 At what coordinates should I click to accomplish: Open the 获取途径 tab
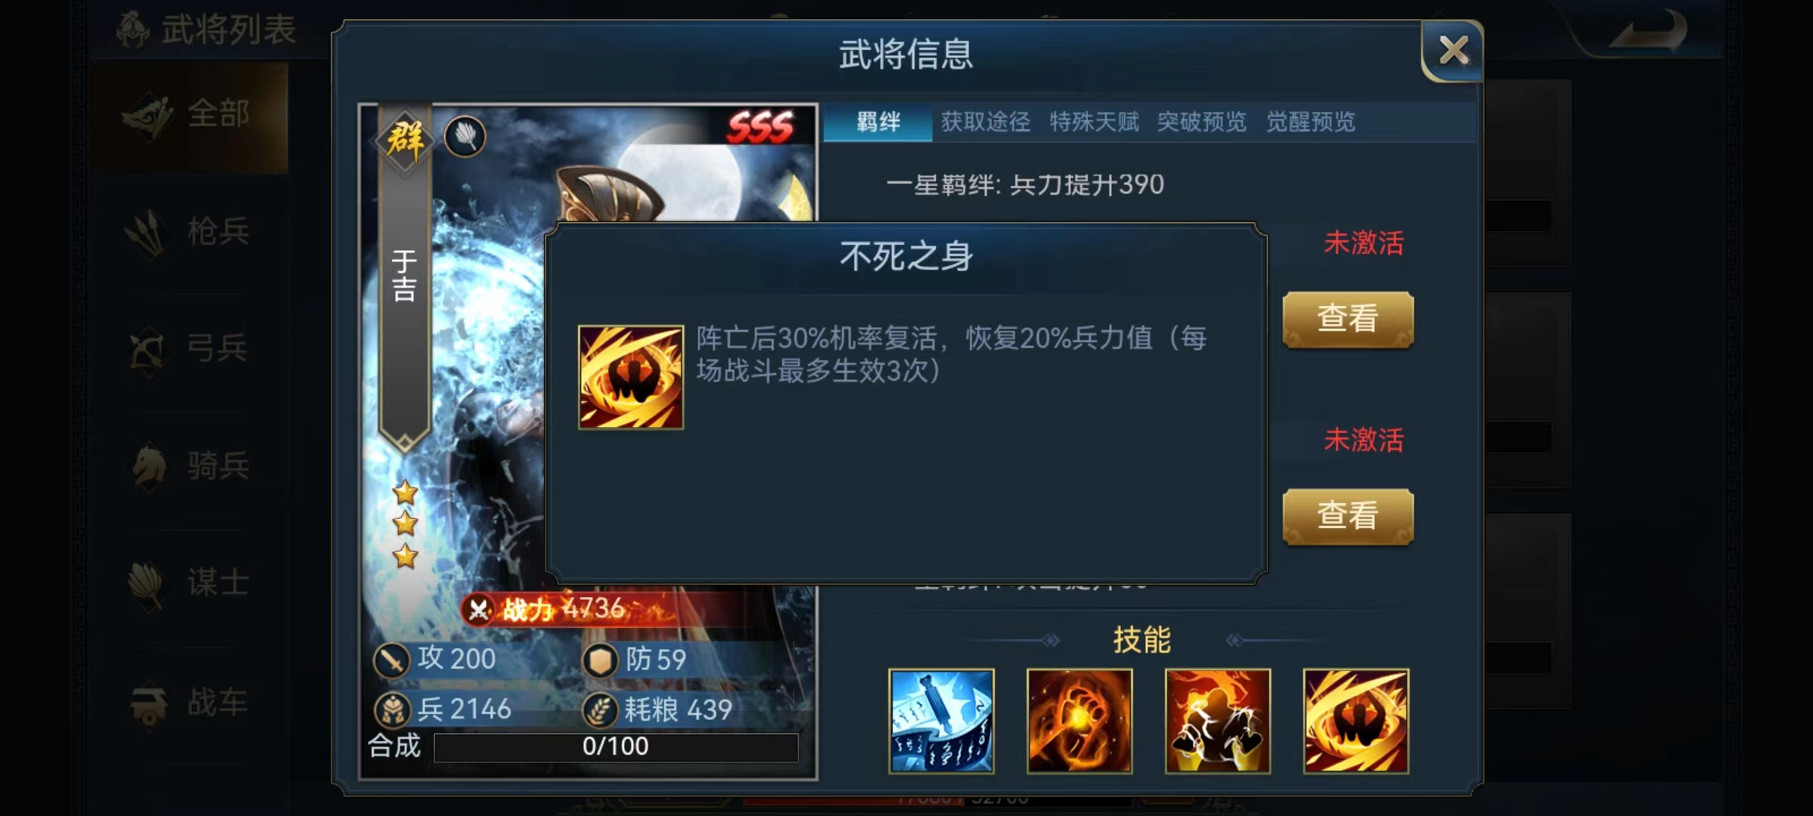(x=986, y=122)
